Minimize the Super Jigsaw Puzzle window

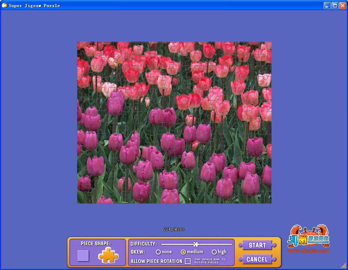coord(327,5)
